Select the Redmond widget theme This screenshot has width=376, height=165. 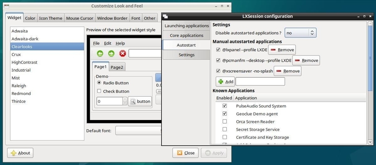[47, 93]
